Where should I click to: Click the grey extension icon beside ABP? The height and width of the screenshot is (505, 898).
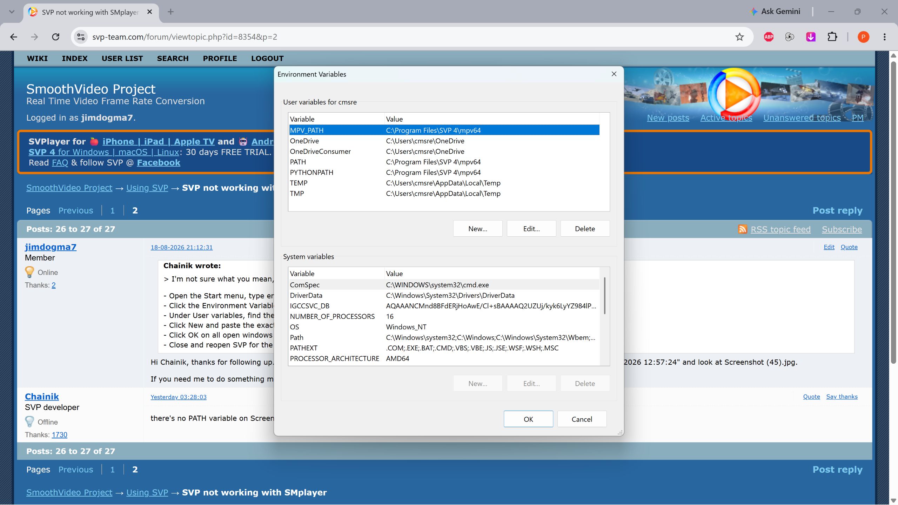coord(790,37)
